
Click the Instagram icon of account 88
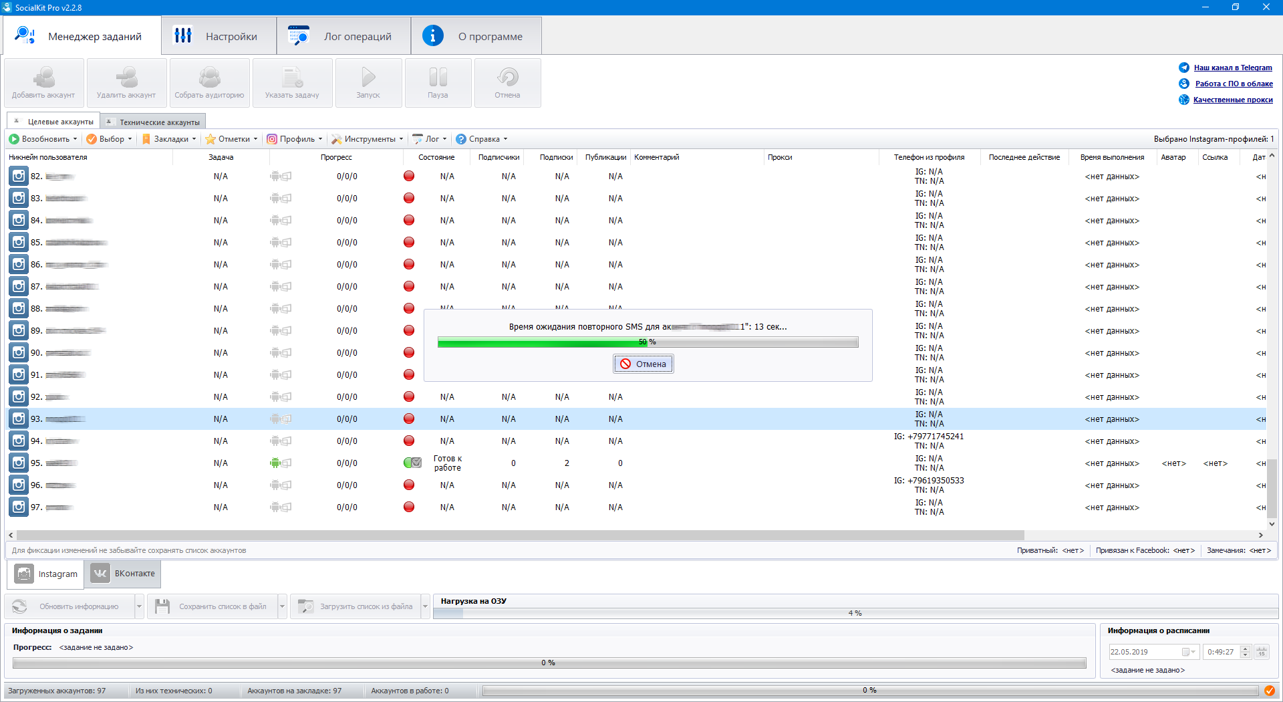pos(19,308)
